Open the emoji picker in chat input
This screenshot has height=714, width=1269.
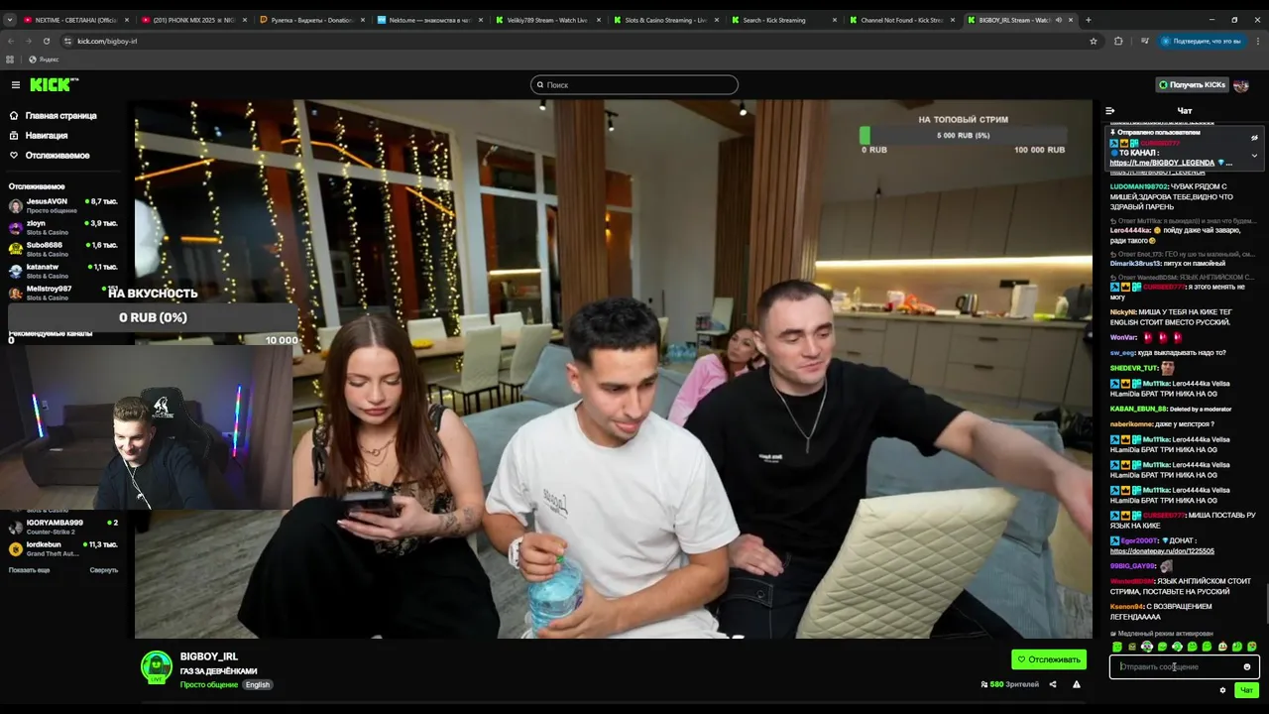(x=1247, y=667)
